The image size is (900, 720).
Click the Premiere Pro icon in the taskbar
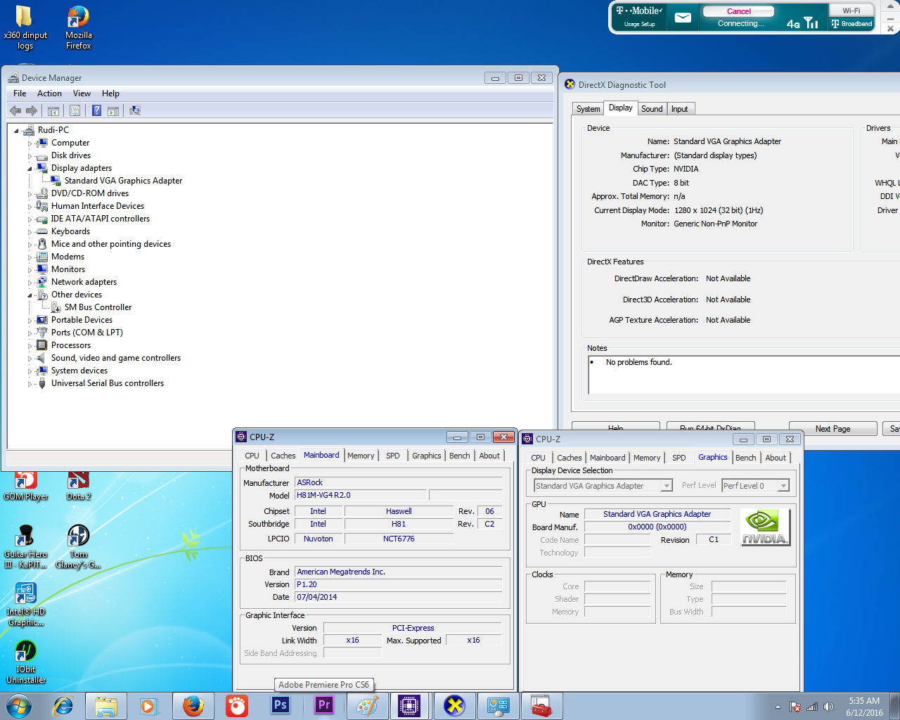324,705
